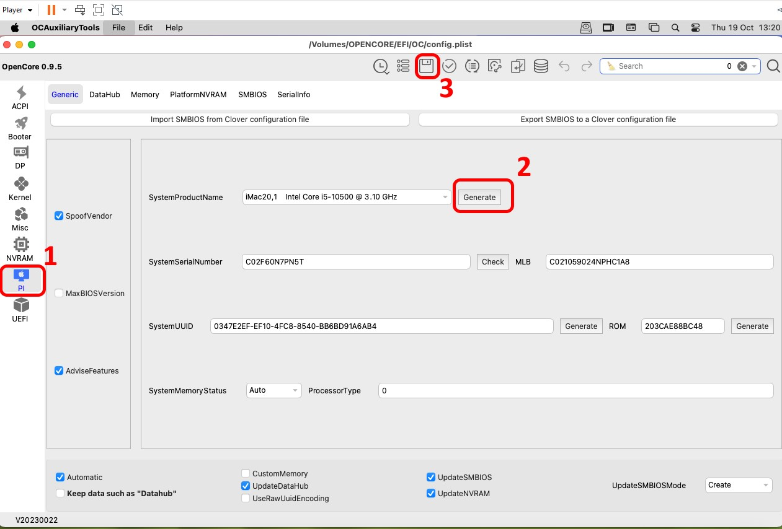Enable the MaxBIOSVersion checkbox
Image resolution: width=782 pixels, height=529 pixels.
(x=60, y=294)
